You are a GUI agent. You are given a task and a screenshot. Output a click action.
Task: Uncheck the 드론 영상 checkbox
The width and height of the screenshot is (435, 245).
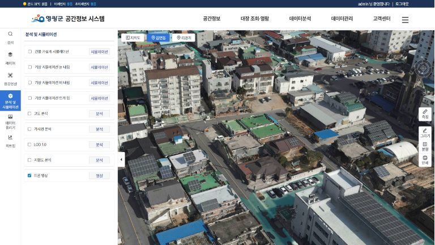pos(30,176)
